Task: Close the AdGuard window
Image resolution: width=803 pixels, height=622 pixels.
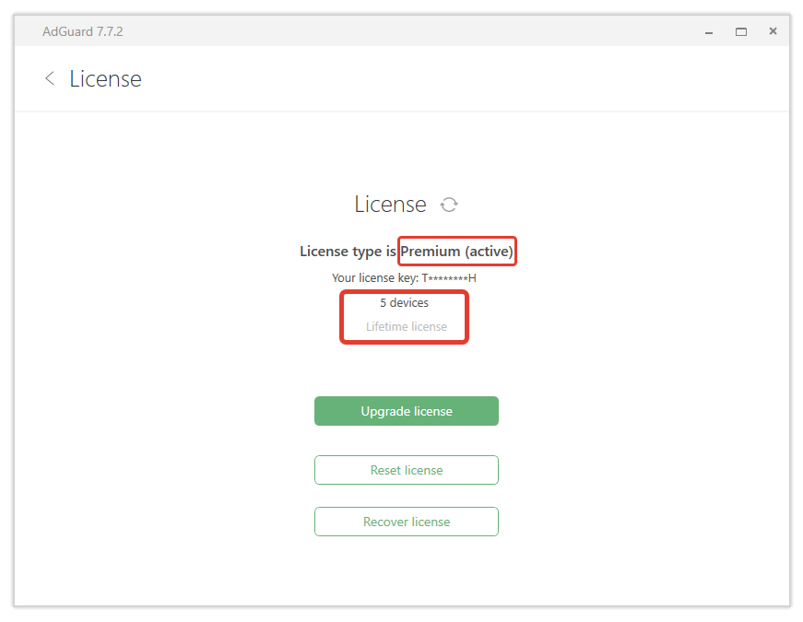Action: click(773, 31)
